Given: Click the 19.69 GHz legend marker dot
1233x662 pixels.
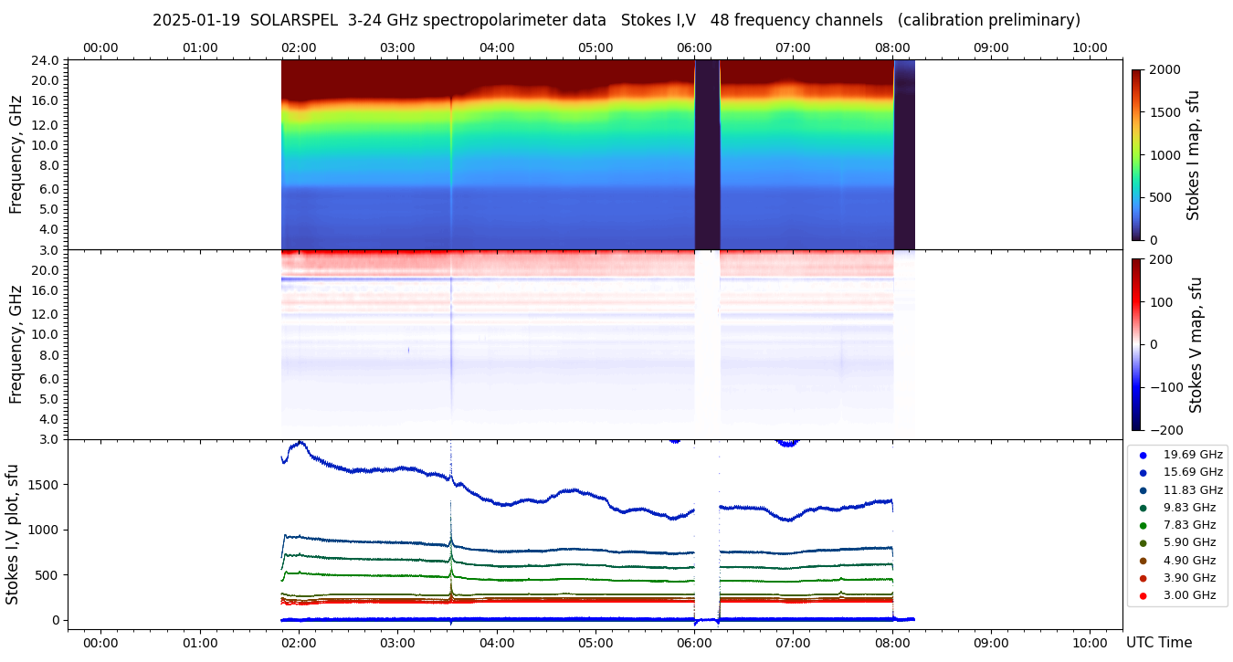Looking at the screenshot, I should (x=1143, y=455).
